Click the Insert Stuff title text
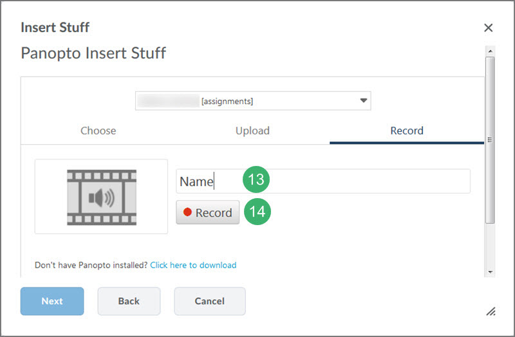515x337 pixels. (55, 28)
